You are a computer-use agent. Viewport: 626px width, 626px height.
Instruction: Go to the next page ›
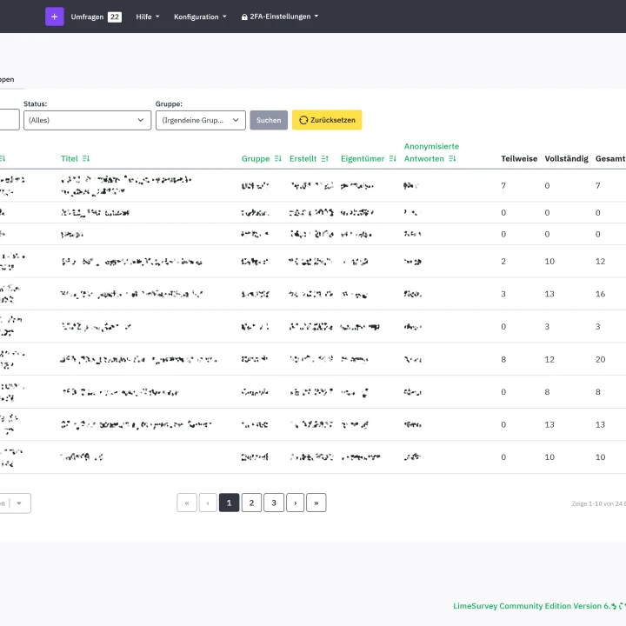tap(296, 503)
